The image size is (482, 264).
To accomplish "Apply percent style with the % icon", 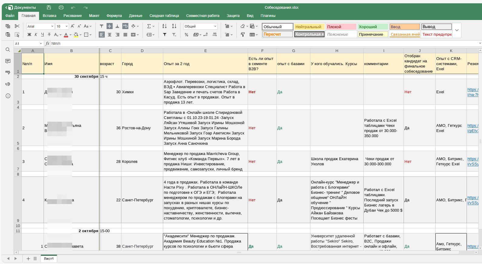I will coord(187,35).
